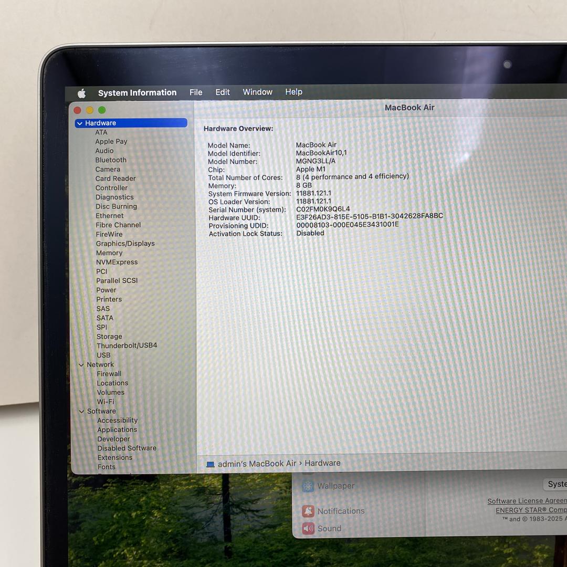
Task: Select Camera in the sidebar
Action: (x=108, y=169)
